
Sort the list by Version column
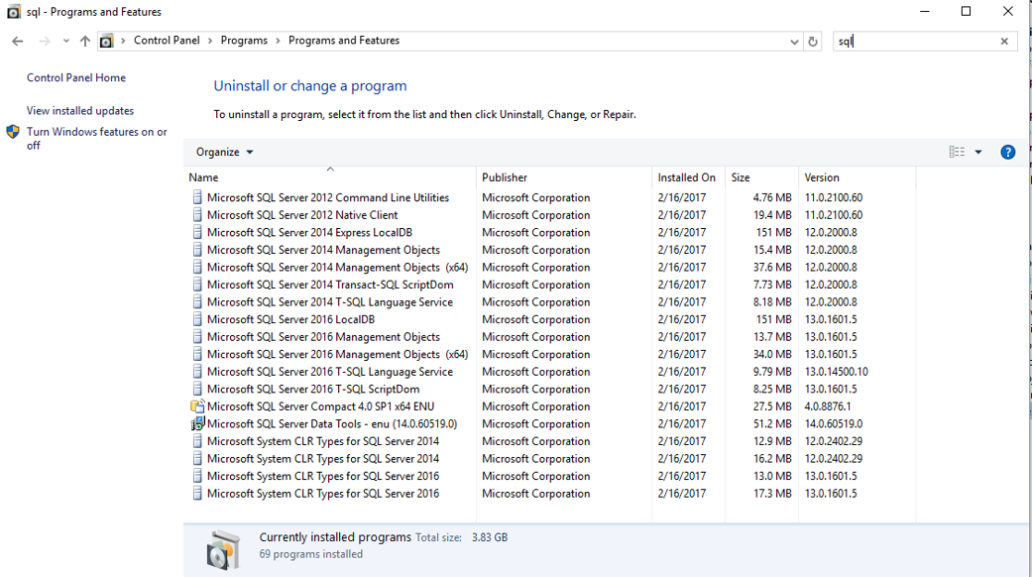[x=822, y=177]
